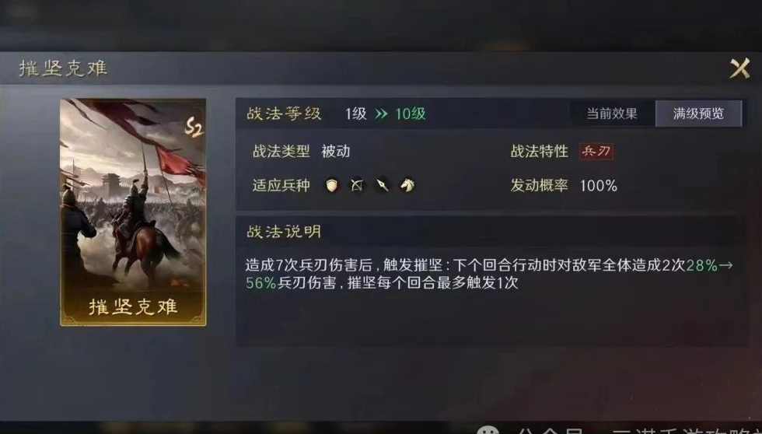Tap the green 56% damage value

point(261,283)
